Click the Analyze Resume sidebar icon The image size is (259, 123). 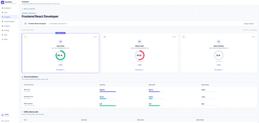point(3,22)
